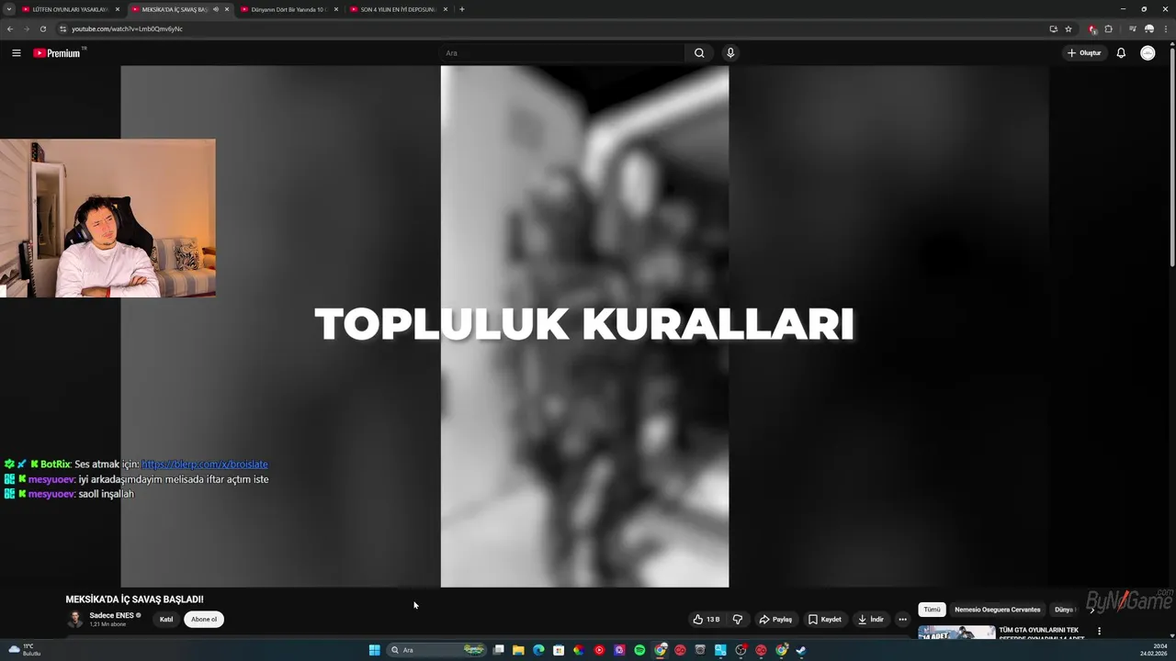Open Spotify from the taskbar
Screen dimensions: 1176x661
[639, 650]
